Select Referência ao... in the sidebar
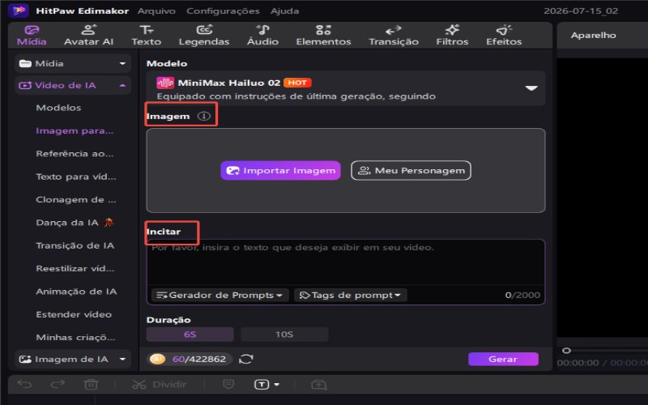Viewport: 648px width, 405px height. (75, 154)
